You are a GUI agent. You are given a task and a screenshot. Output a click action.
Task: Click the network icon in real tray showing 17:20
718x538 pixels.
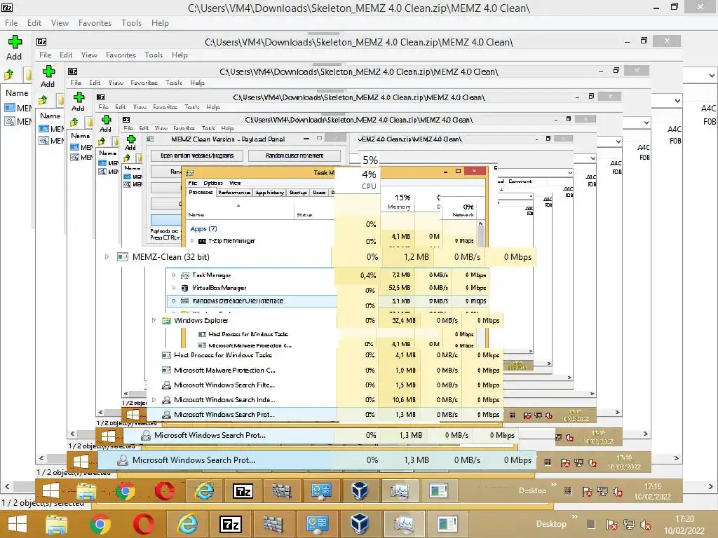[629, 525]
